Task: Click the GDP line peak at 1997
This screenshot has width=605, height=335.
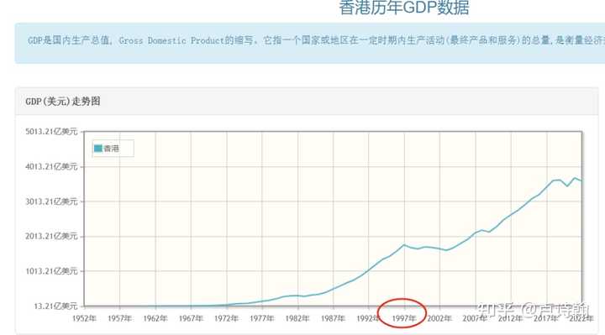Action: pos(404,245)
